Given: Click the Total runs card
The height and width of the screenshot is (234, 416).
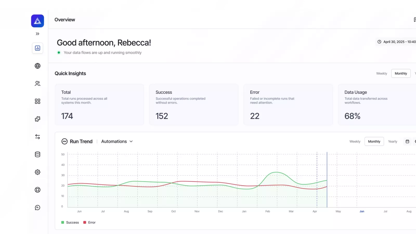Looking at the screenshot, I should click(99, 105).
